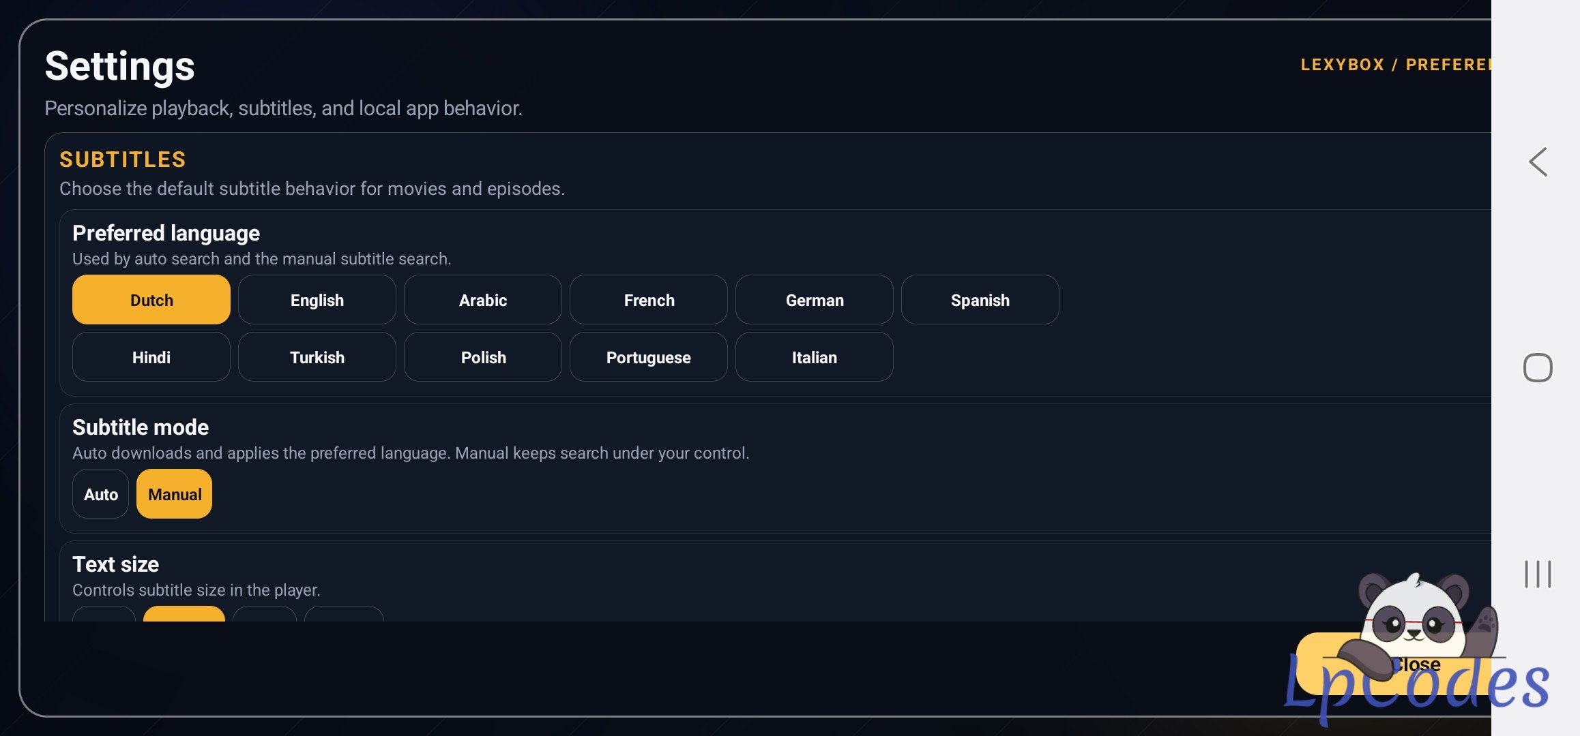
Task: Select Dutch as preferred subtitle language
Action: (151, 300)
